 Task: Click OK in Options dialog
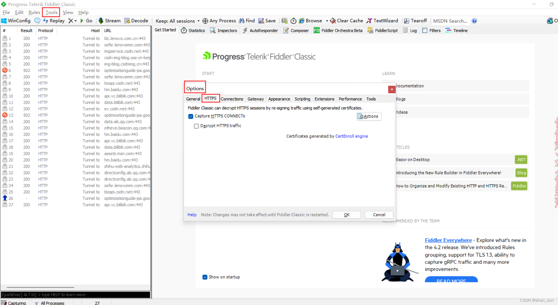[347, 215]
